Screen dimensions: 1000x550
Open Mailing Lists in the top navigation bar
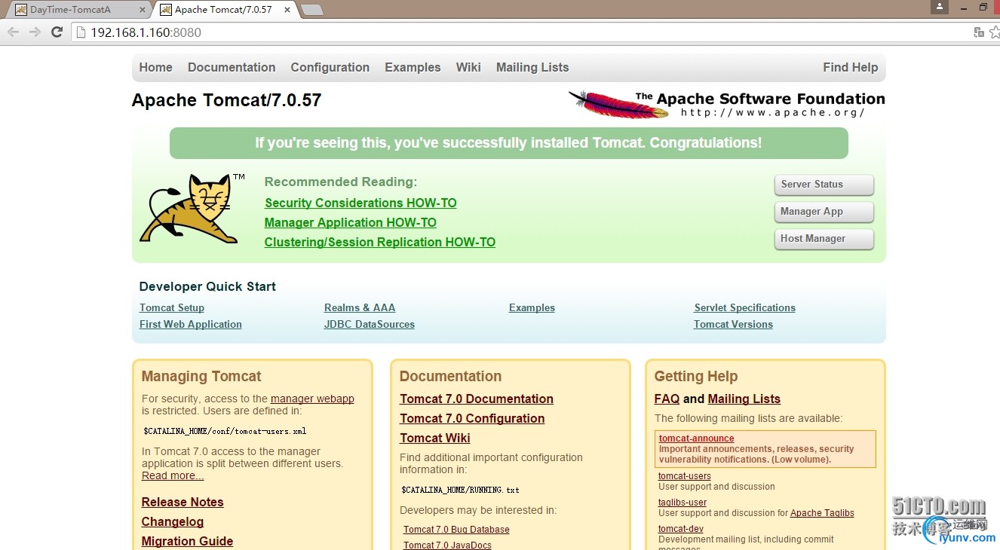pyautogui.click(x=532, y=67)
